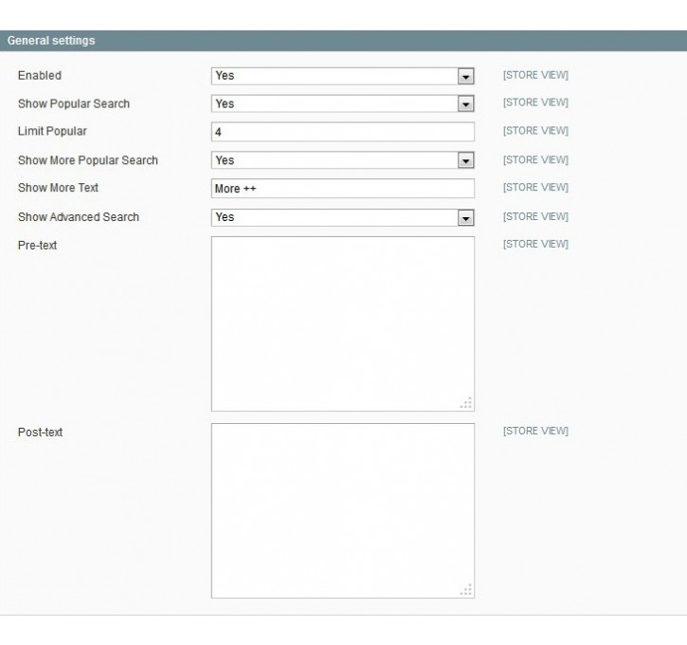Click [STORE VIEW] next to Show Popular Search
Screen dimensions: 687x645
(535, 102)
